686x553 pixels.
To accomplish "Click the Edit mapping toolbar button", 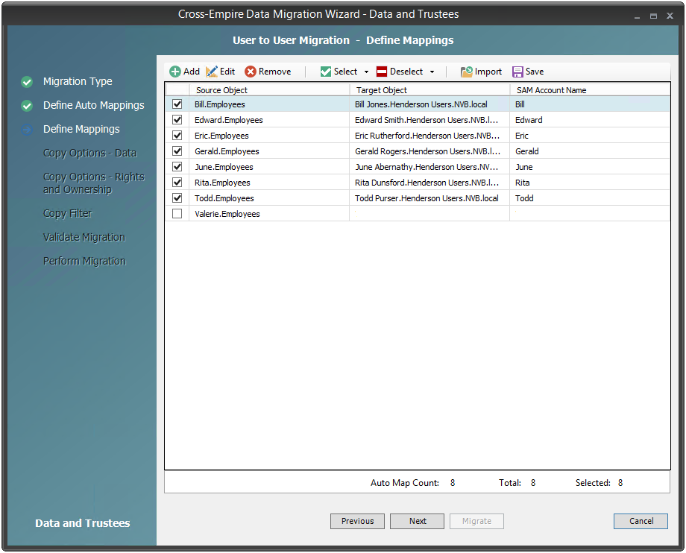I will click(221, 72).
